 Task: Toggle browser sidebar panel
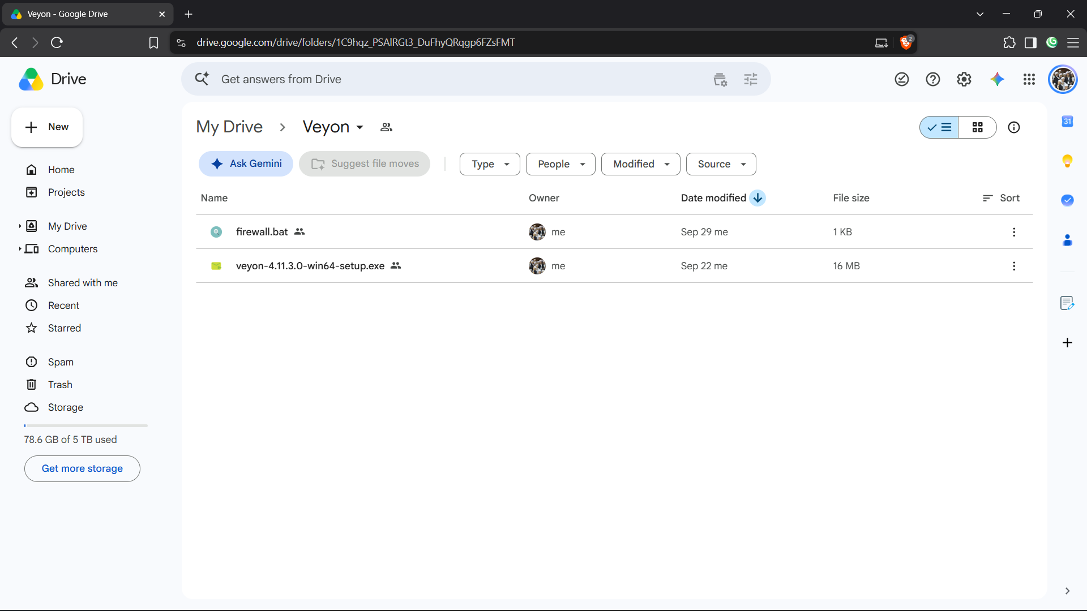tap(1030, 42)
